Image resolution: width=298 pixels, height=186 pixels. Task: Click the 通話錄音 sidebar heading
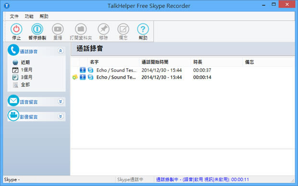pyautogui.click(x=29, y=52)
